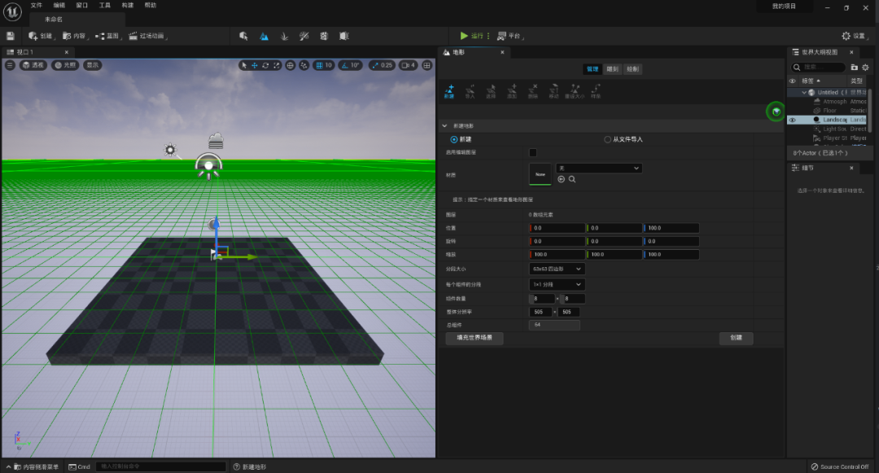Click 移动 move to level tool icon

tap(553, 91)
